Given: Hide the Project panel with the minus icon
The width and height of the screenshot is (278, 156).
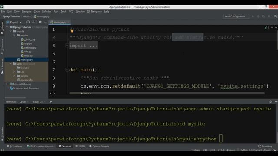Looking at the screenshot, I should (45, 22).
